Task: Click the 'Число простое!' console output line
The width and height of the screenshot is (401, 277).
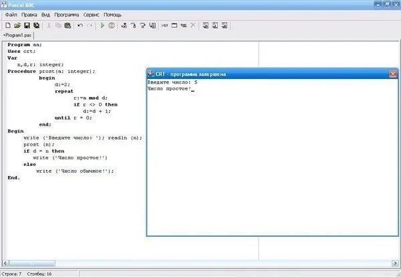Action: pos(169,89)
